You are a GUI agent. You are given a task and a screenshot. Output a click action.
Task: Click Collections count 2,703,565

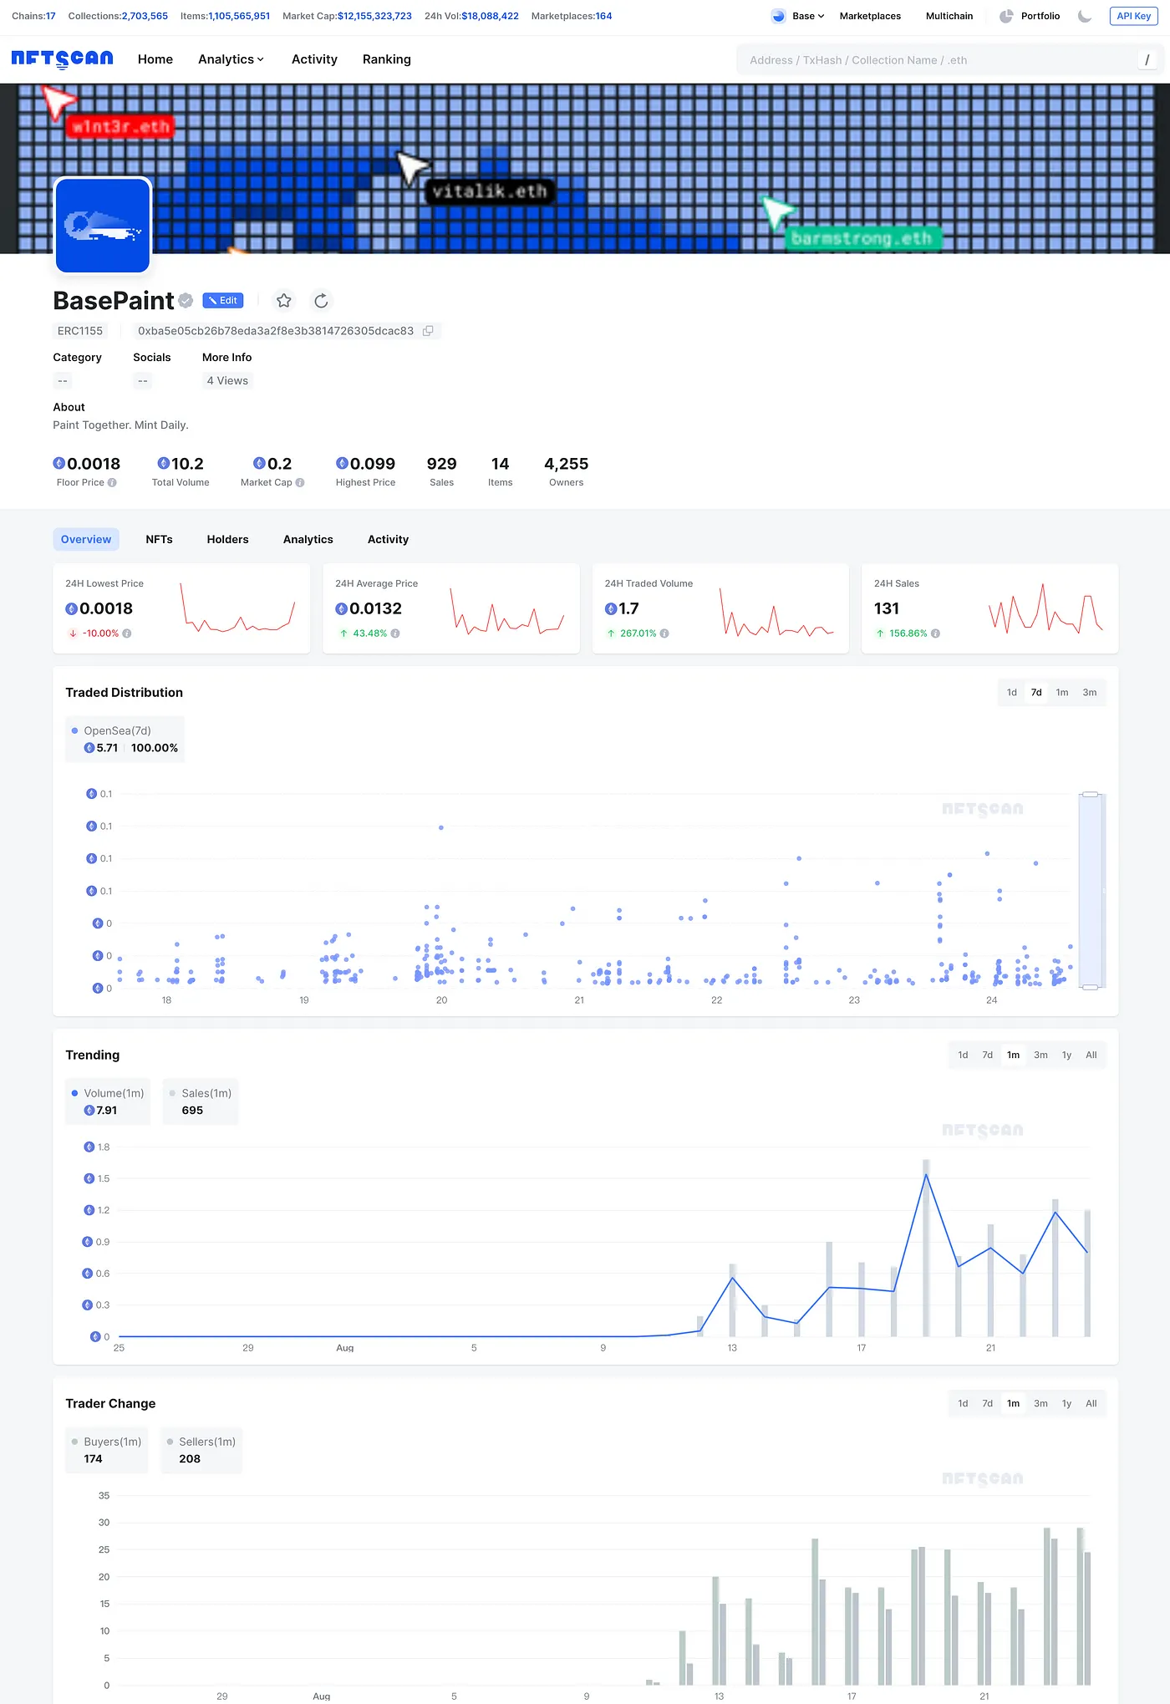click(x=145, y=16)
